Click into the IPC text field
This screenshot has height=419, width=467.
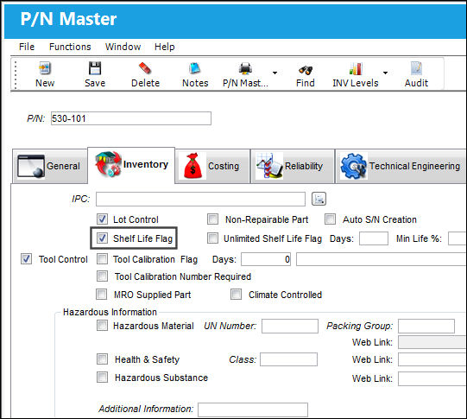[200, 199]
